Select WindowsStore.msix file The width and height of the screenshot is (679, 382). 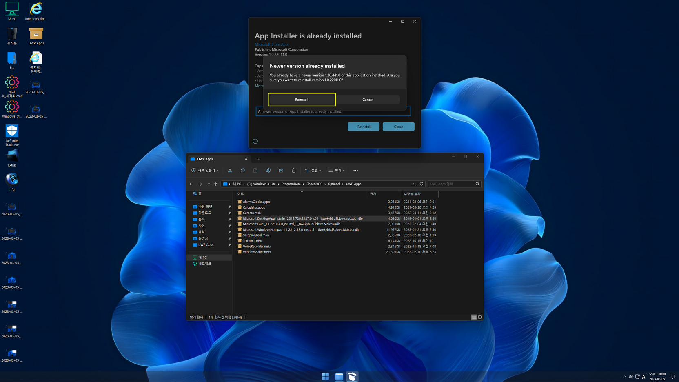[257, 252]
